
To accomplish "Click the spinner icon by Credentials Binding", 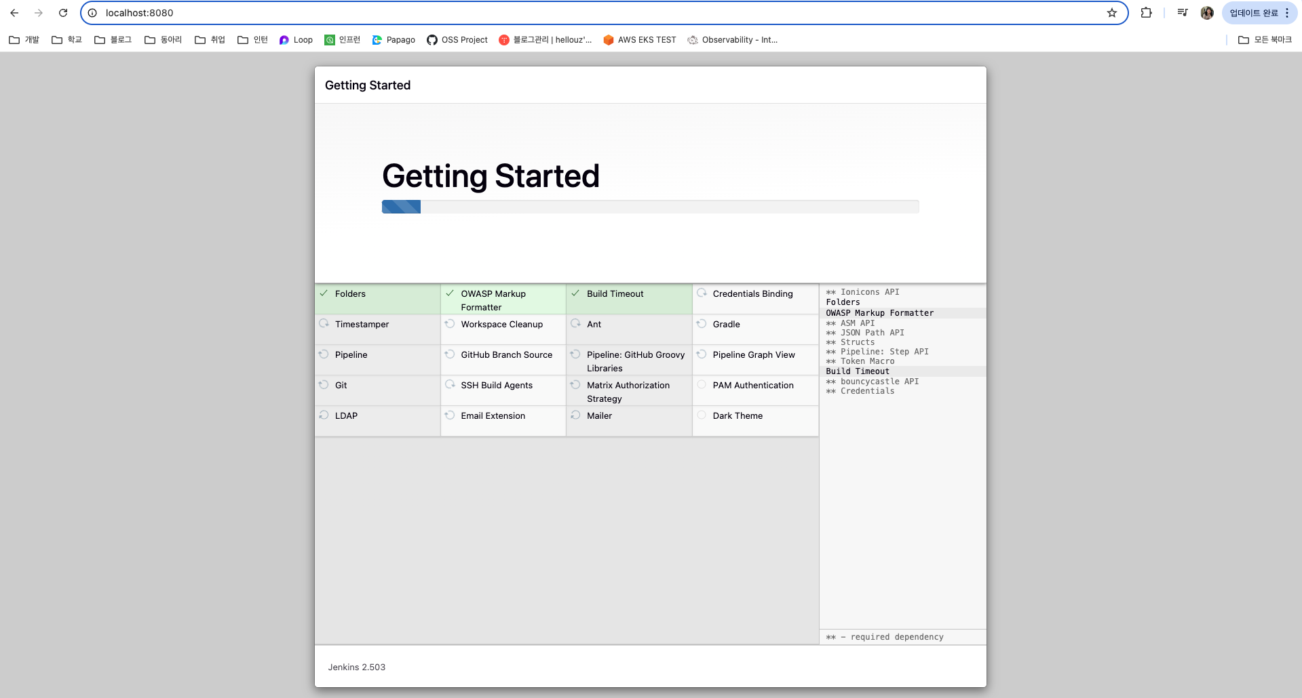I will point(702,293).
